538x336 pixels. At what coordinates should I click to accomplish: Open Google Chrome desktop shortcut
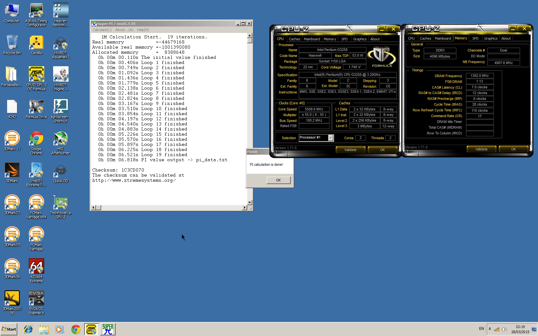click(x=36, y=143)
